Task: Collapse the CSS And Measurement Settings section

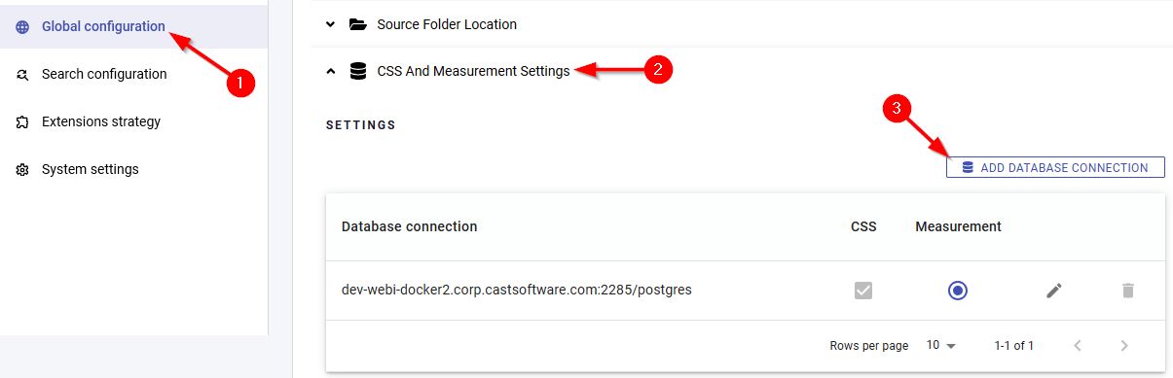Action: click(x=331, y=71)
